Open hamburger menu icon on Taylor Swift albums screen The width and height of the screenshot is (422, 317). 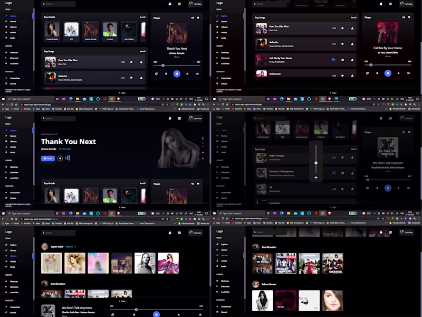pos(179,232)
